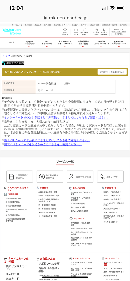This screenshot has height=281, width=130.
Task: Click the person icon beside お客様サポート heading
Action: pyautogui.click(x=103, y=188)
